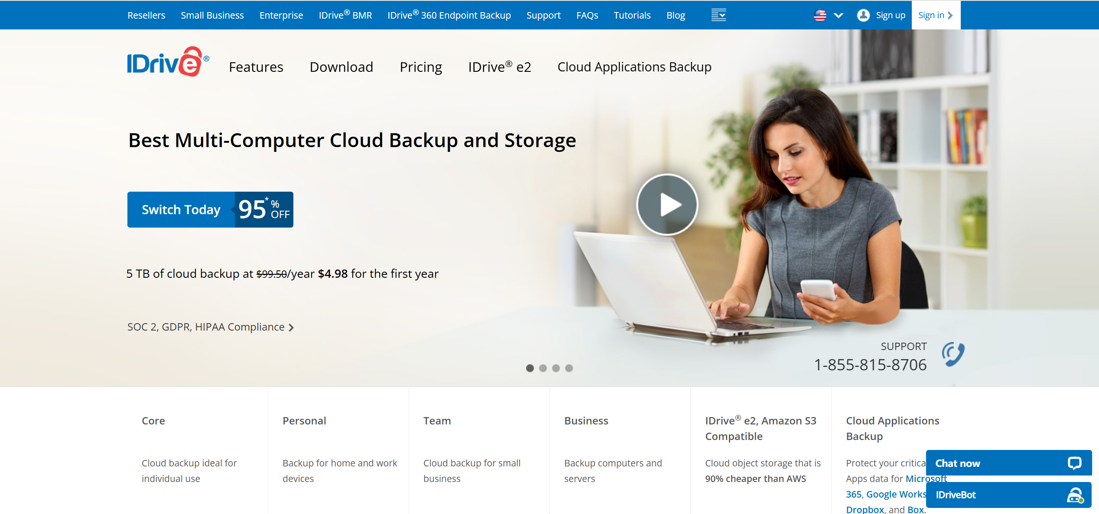
Task: Click 'Cloud backup ideal for individual use' text
Action: (x=189, y=471)
